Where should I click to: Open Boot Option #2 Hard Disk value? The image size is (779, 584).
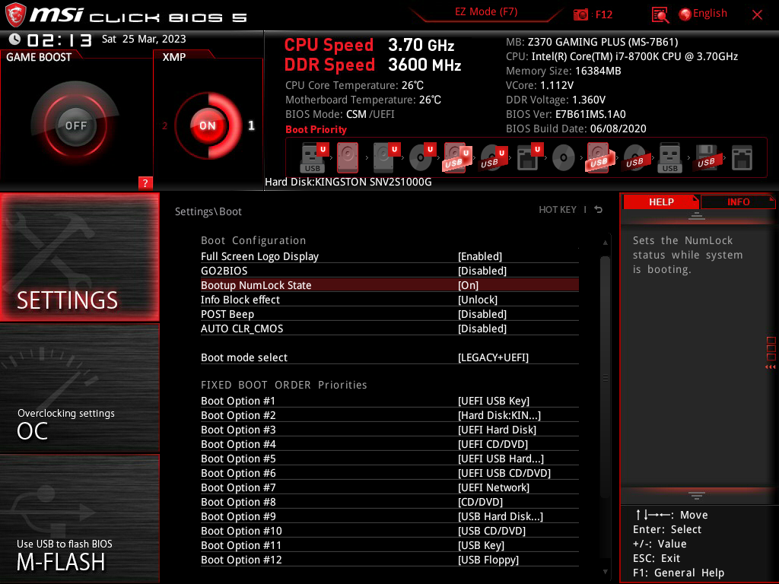[x=499, y=415]
